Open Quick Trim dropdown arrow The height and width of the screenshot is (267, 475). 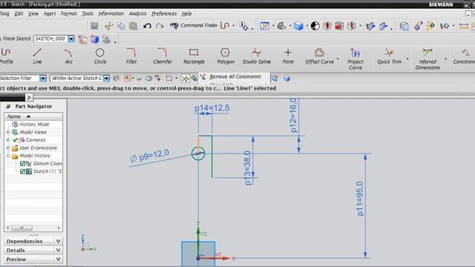[x=407, y=59]
